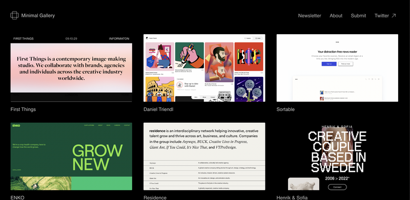This screenshot has width=410, height=200.
Task: Go to the About page
Action: pyautogui.click(x=336, y=16)
